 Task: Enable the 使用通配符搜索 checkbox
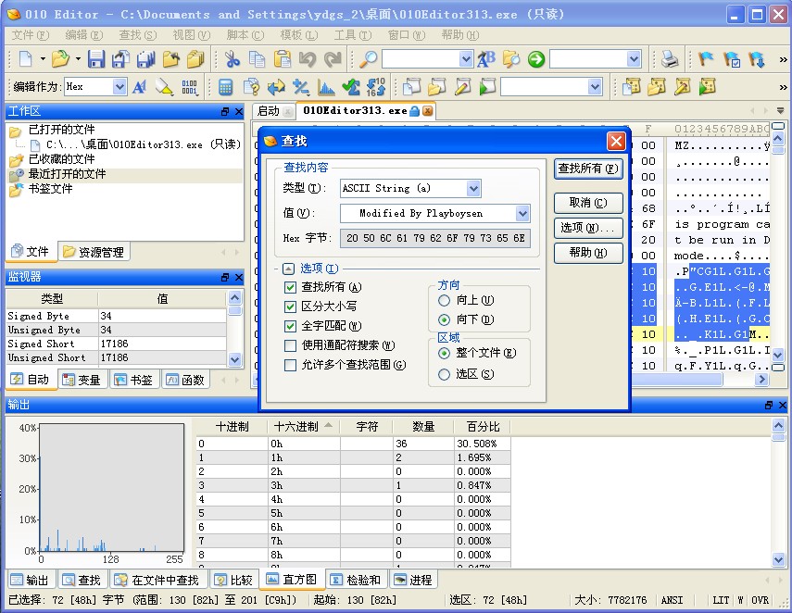pos(290,345)
